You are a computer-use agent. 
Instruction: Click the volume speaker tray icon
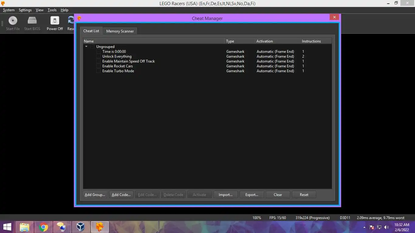pyautogui.click(x=386, y=227)
